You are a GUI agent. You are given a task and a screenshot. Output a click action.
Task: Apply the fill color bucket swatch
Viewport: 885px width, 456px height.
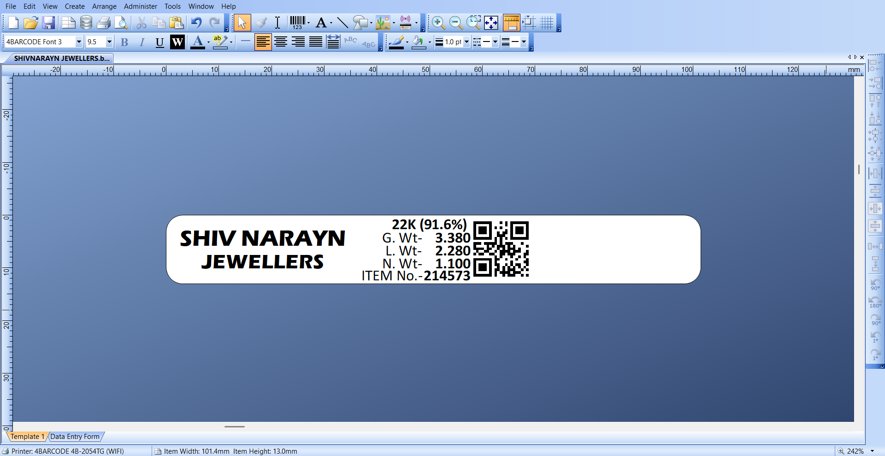pyautogui.click(x=419, y=42)
